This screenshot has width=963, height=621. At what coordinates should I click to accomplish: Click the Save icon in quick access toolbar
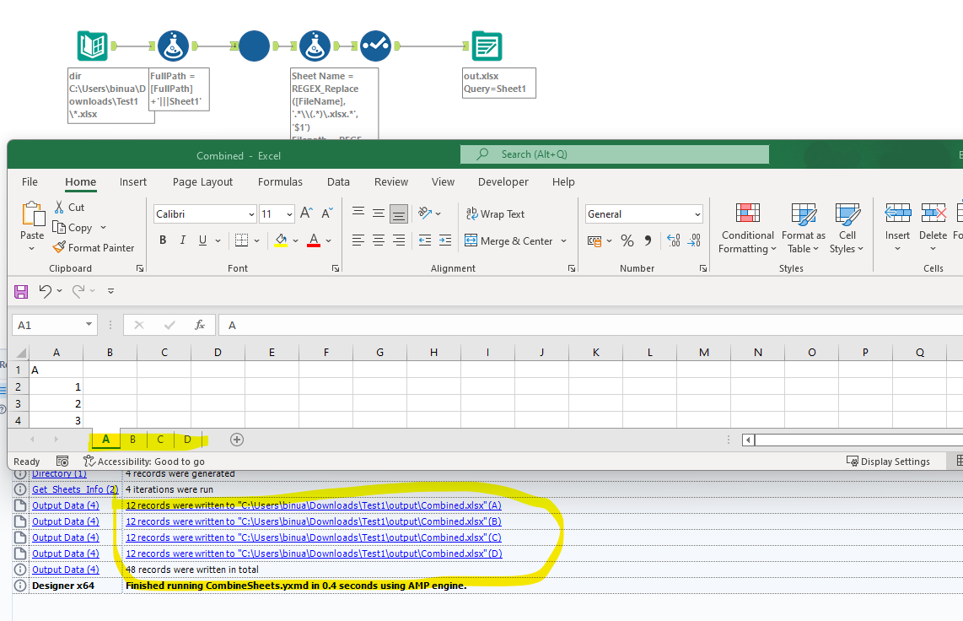click(22, 291)
